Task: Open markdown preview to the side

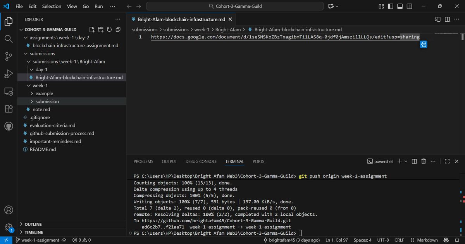Action: point(438,19)
